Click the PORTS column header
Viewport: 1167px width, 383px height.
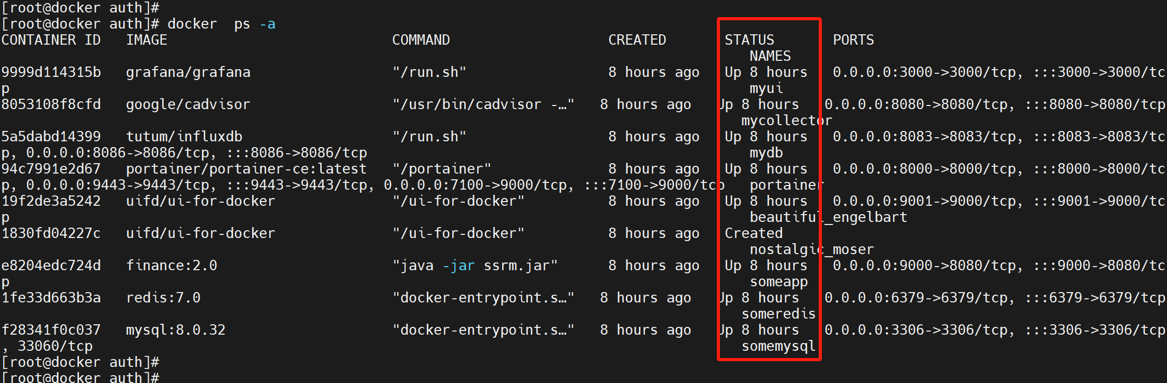pyautogui.click(x=854, y=40)
